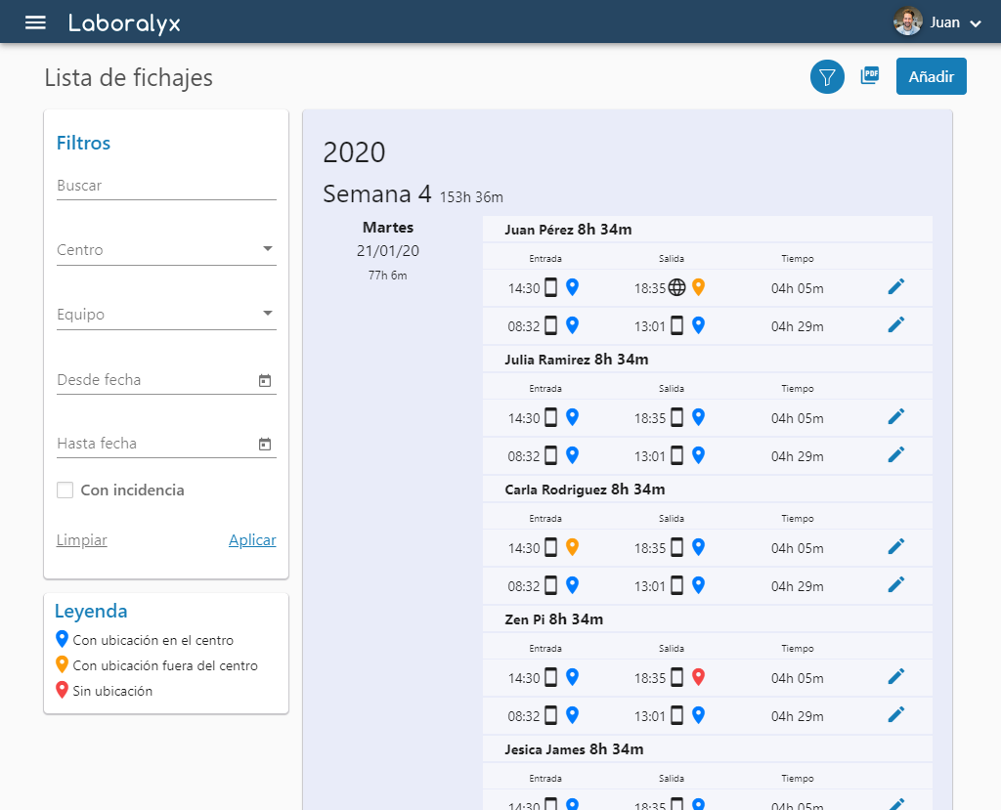Click phone icon on Juan Pérez 14:30 entry
The image size is (1001, 810).
[551, 287]
